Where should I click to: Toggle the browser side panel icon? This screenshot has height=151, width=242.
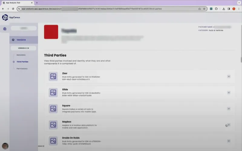229,9
